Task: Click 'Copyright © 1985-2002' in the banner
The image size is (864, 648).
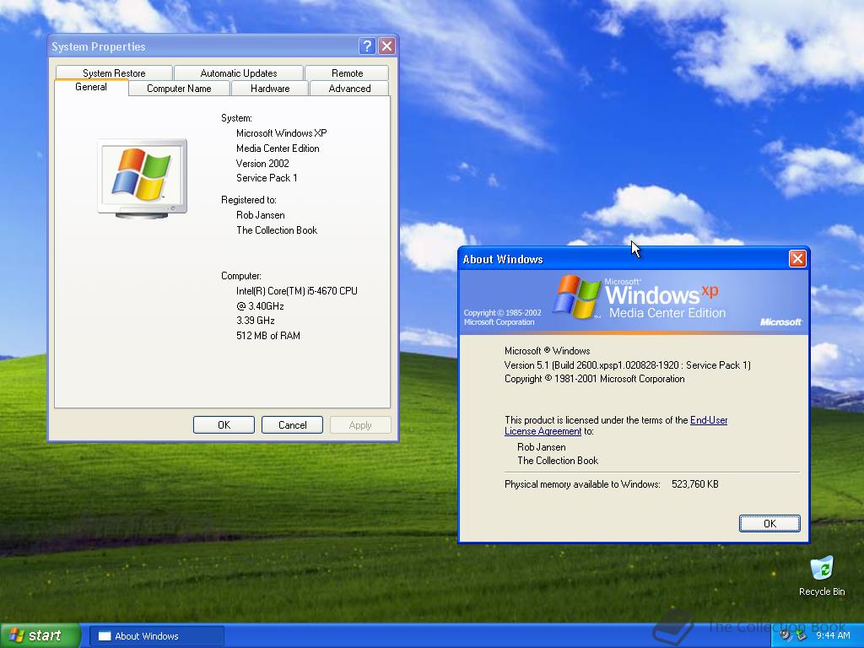Action: pyautogui.click(x=503, y=313)
